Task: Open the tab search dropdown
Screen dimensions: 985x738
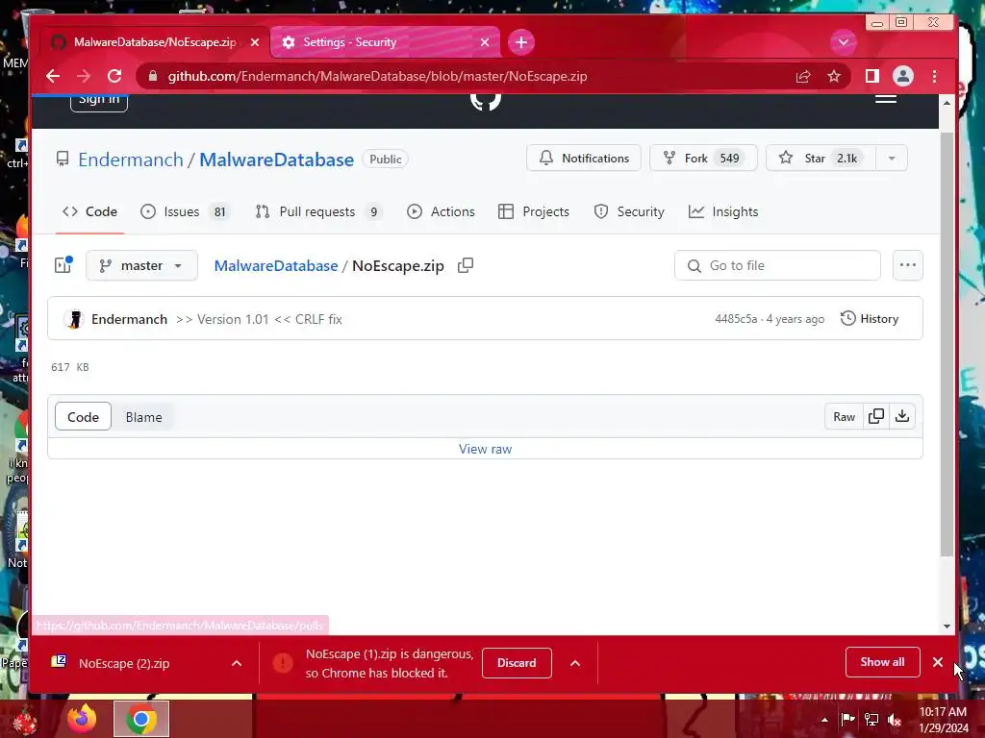Action: (843, 42)
